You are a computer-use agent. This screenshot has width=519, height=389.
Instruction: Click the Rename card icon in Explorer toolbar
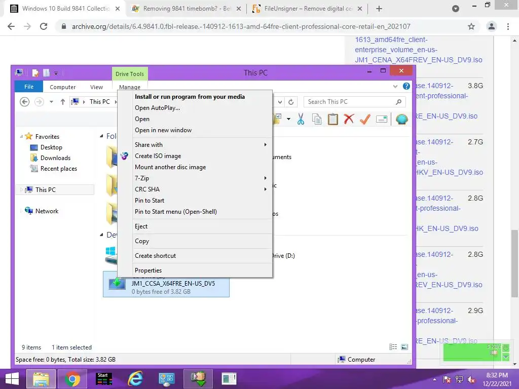[x=381, y=119]
